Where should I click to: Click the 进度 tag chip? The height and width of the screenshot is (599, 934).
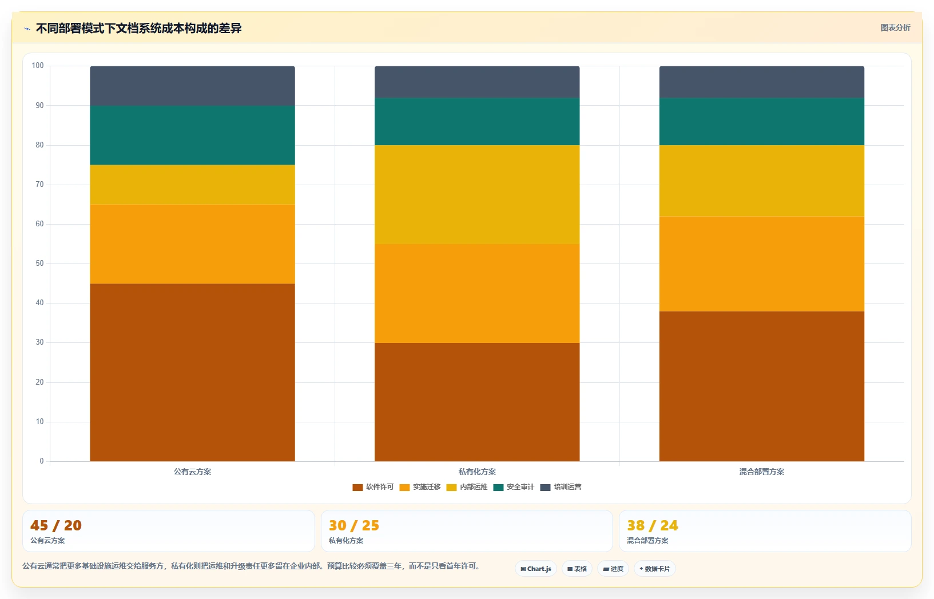613,569
